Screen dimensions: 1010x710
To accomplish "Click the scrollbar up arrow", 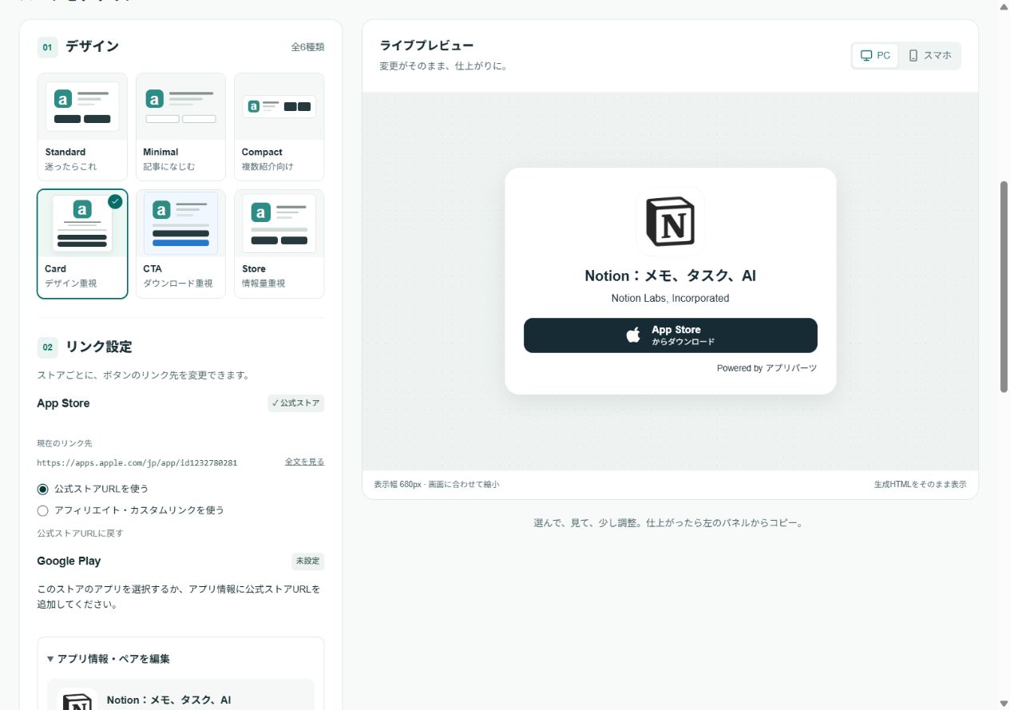I will tap(1004, 6).
